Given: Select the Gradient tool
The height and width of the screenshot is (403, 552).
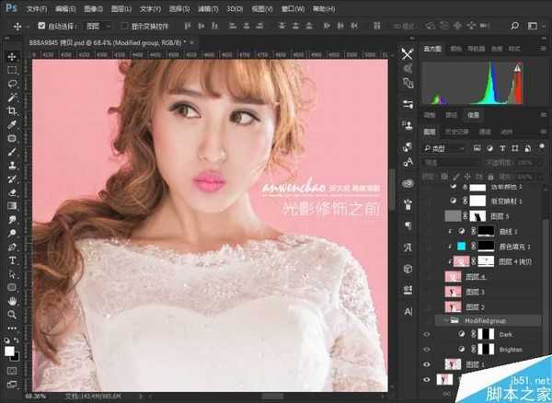Looking at the screenshot, I should pos(12,206).
